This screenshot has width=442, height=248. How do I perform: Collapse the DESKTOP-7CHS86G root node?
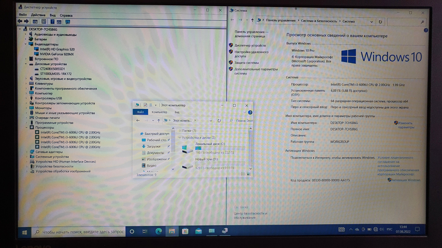pyautogui.click(x=20, y=29)
